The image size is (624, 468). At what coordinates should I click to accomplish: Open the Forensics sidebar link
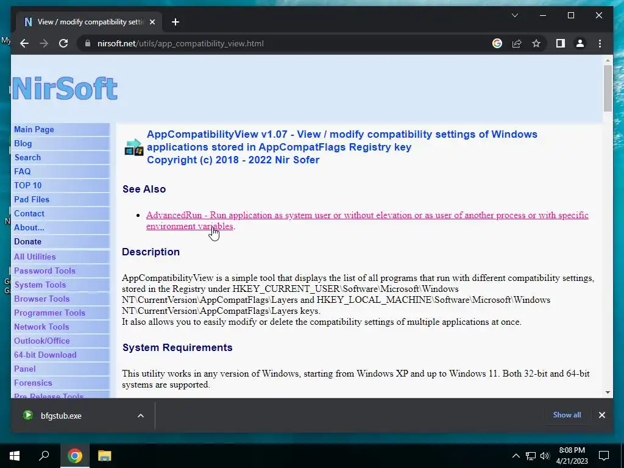coord(33,383)
